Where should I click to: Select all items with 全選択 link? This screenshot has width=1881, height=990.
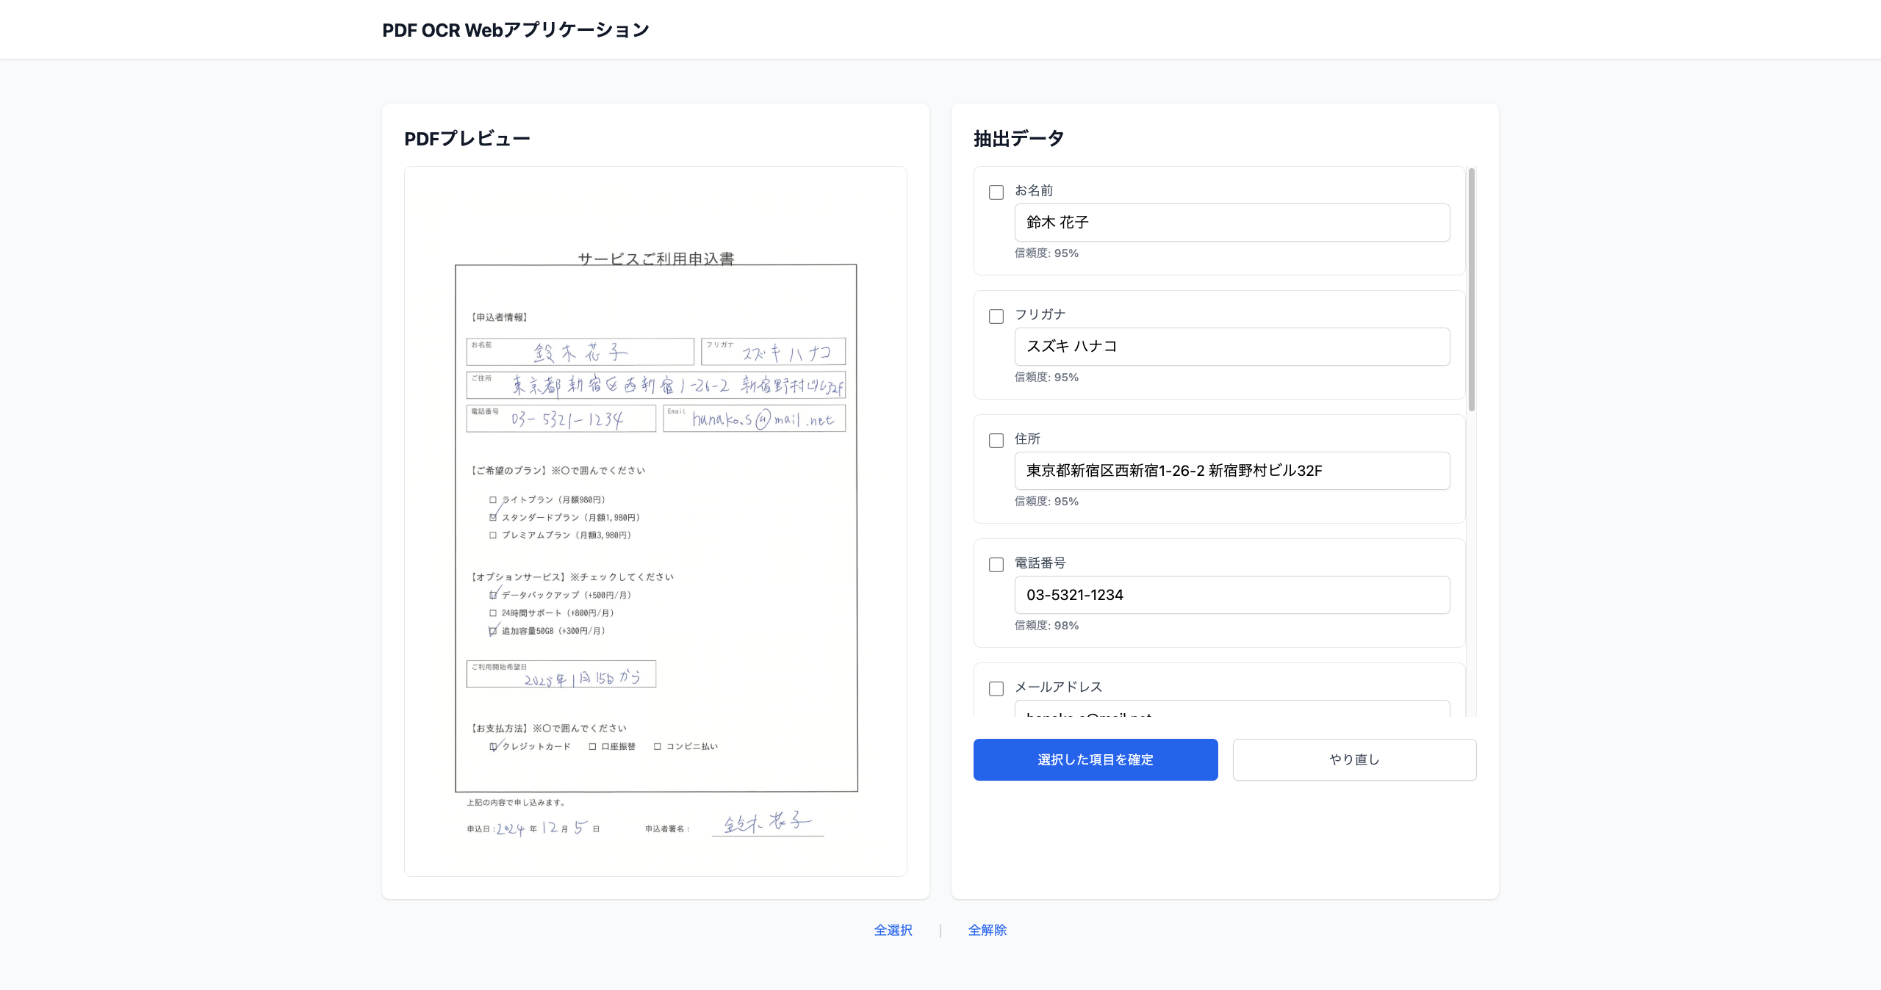[892, 931]
